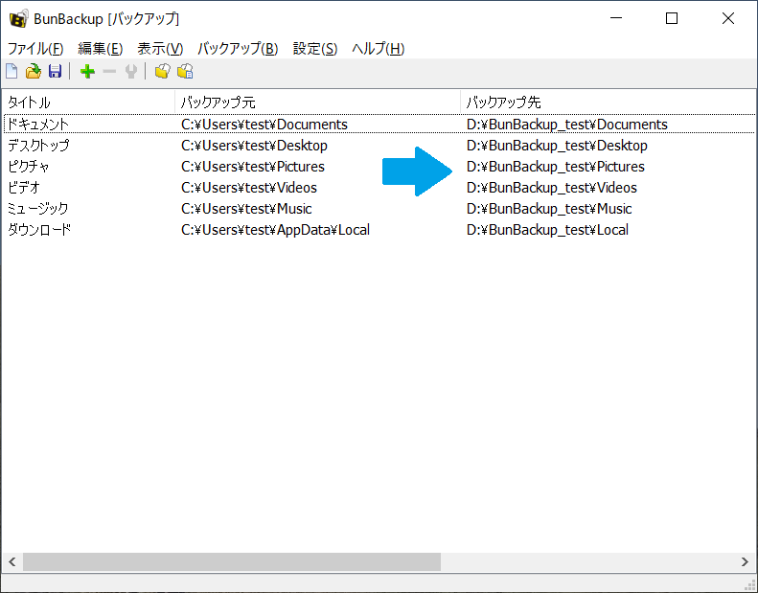Click the gray wrench Edit settings icon
The height and width of the screenshot is (593, 758).
(131, 72)
